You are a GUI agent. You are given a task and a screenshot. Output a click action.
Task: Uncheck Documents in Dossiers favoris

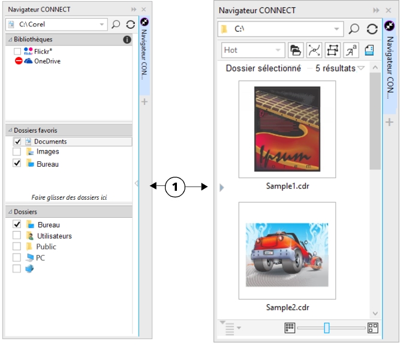point(17,142)
